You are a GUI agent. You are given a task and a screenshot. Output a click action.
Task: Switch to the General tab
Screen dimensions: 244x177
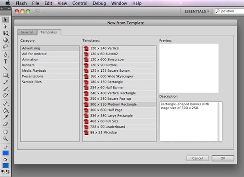27,32
